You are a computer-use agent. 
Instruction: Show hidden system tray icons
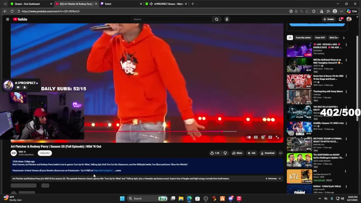320,198
